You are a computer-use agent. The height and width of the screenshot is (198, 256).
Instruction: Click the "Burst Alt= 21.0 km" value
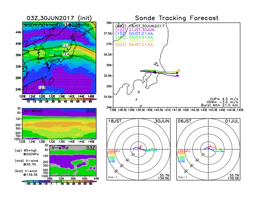(x=219, y=105)
